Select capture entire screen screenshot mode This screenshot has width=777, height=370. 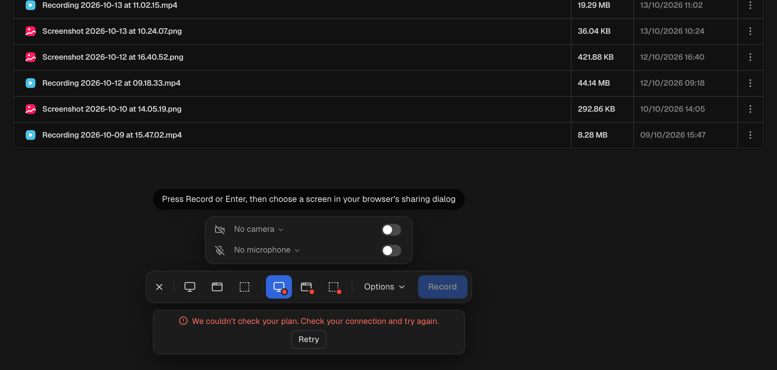point(190,287)
